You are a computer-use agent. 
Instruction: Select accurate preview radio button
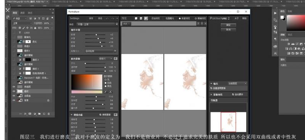(x=196, y=18)
